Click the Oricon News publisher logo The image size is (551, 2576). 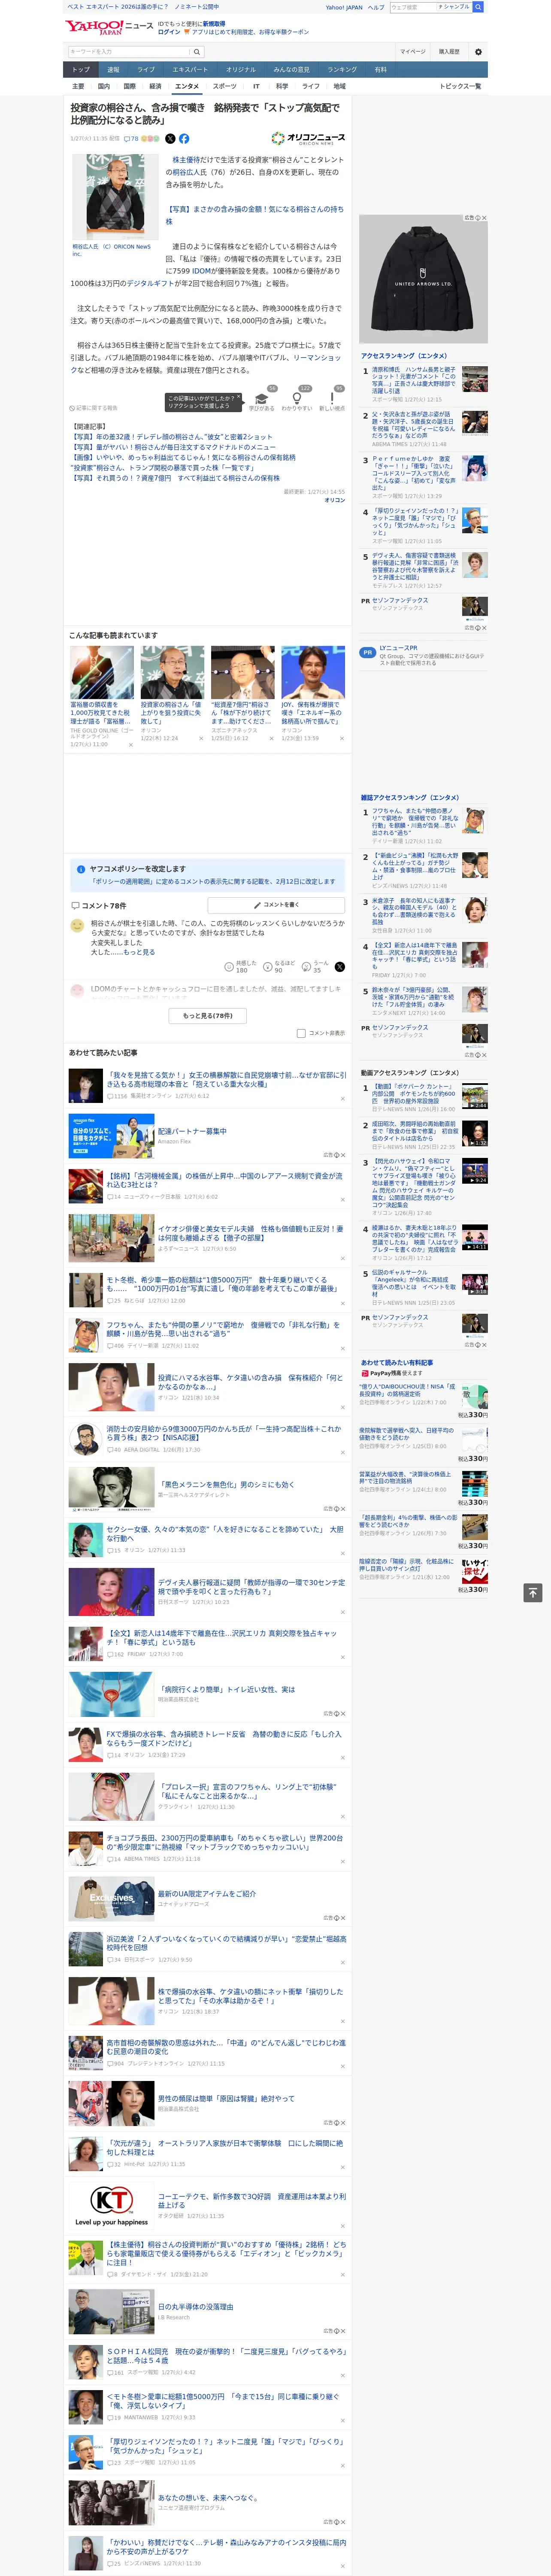308,139
